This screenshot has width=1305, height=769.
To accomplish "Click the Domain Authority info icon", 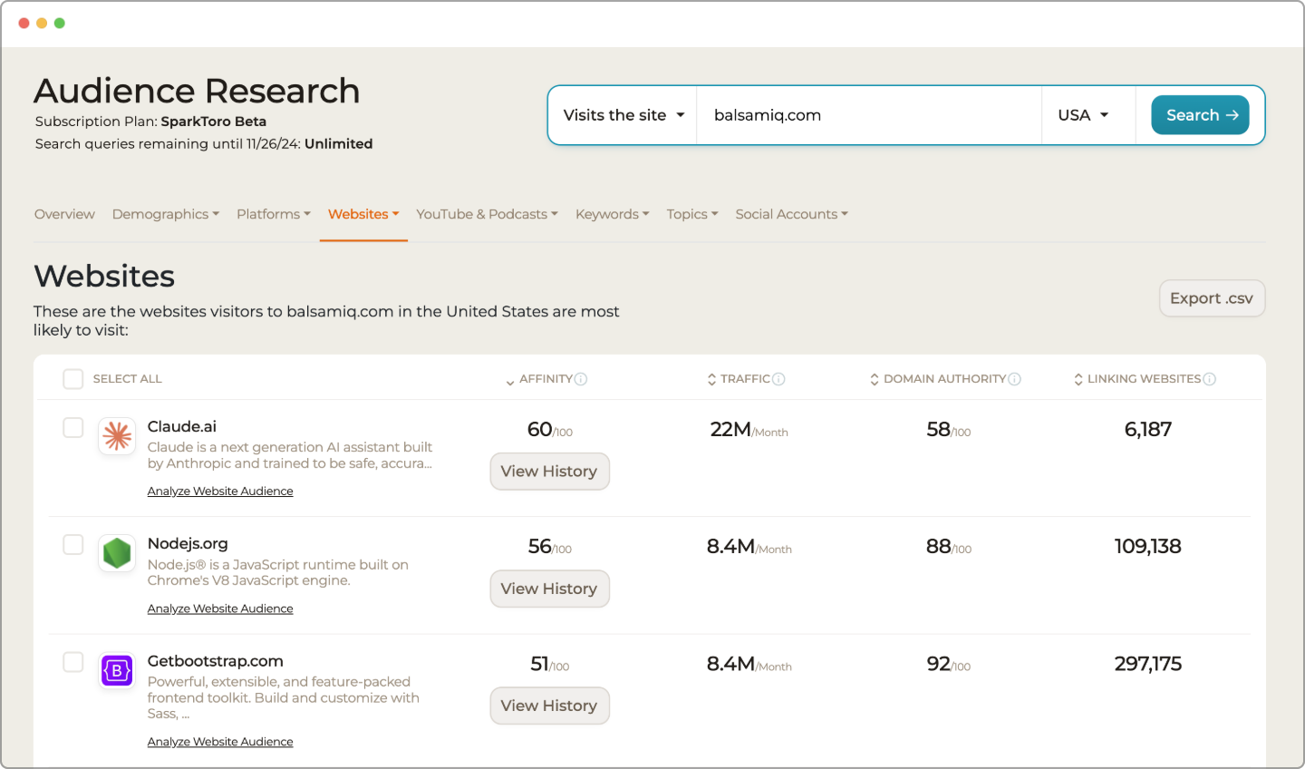I will tap(1015, 379).
